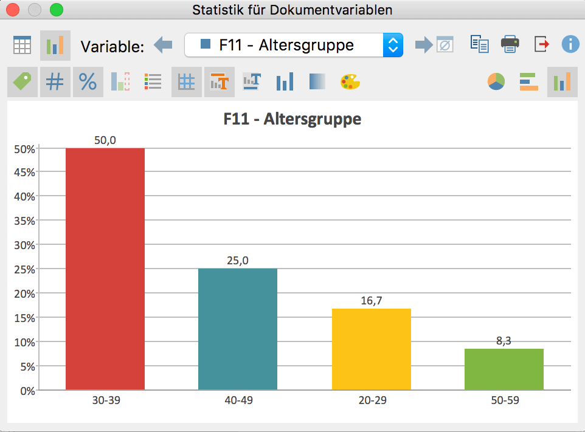The image size is (585, 432).
Task: Toggle category labels tag icon
Action: coord(22,82)
